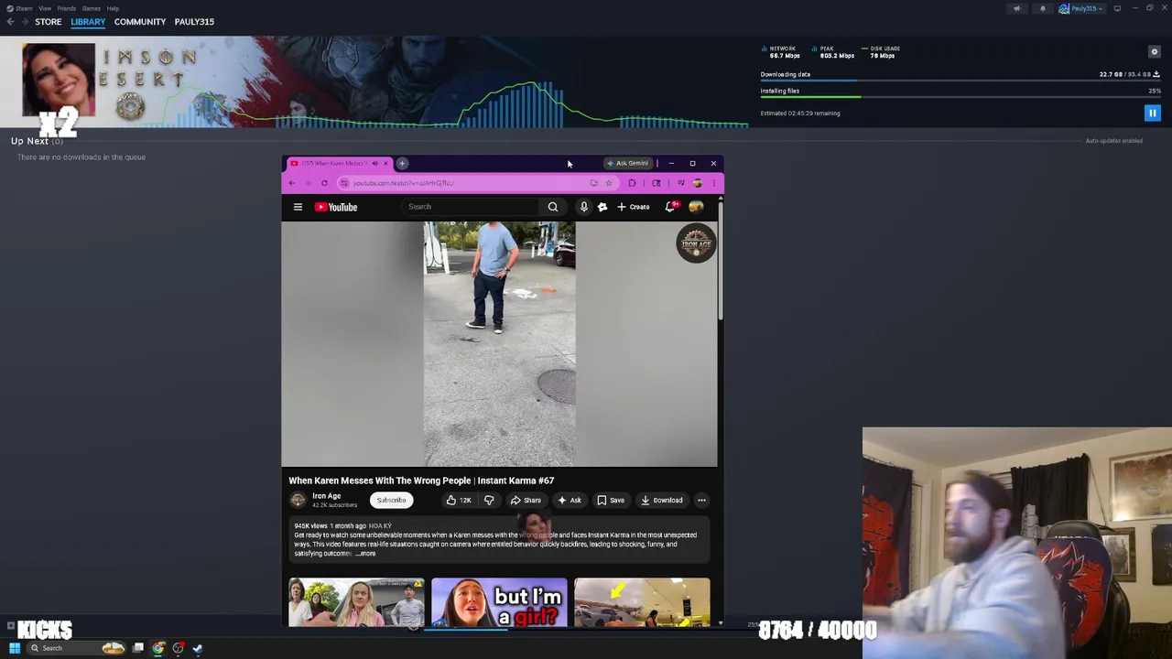View site information icon in address bar
This screenshot has height=659, width=1172.
pos(344,183)
